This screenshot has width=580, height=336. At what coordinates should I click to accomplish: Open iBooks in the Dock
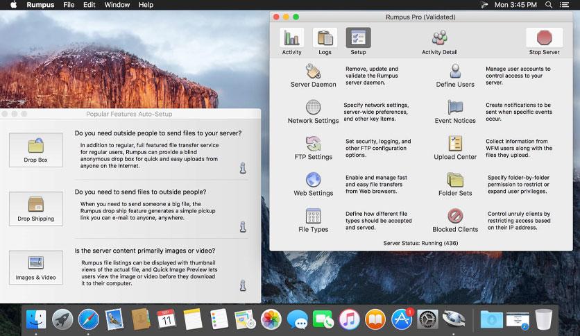tap(375, 319)
